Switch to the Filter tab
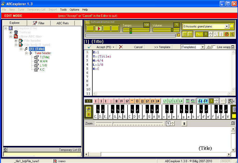This screenshot has height=163, width=238. [x=39, y=23]
